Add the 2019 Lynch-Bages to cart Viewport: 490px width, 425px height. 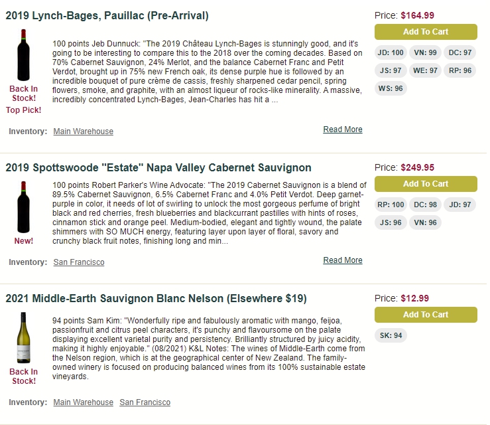pyautogui.click(x=426, y=32)
